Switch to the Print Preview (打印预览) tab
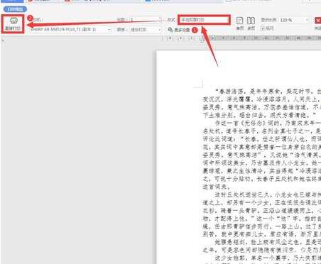The height and width of the screenshot is (264, 321). click(x=15, y=9)
